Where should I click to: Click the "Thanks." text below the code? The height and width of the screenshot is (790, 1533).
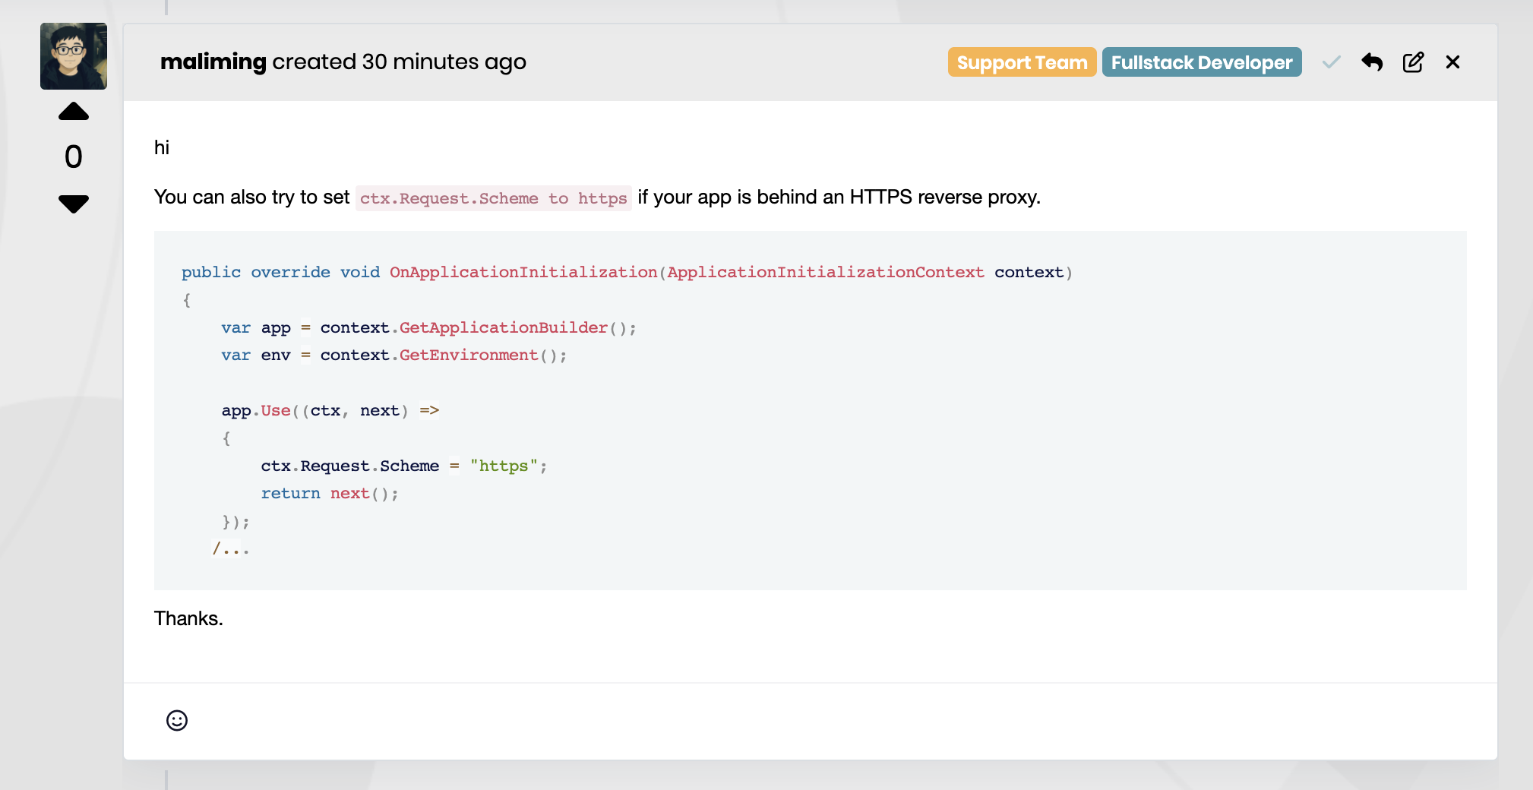(188, 618)
